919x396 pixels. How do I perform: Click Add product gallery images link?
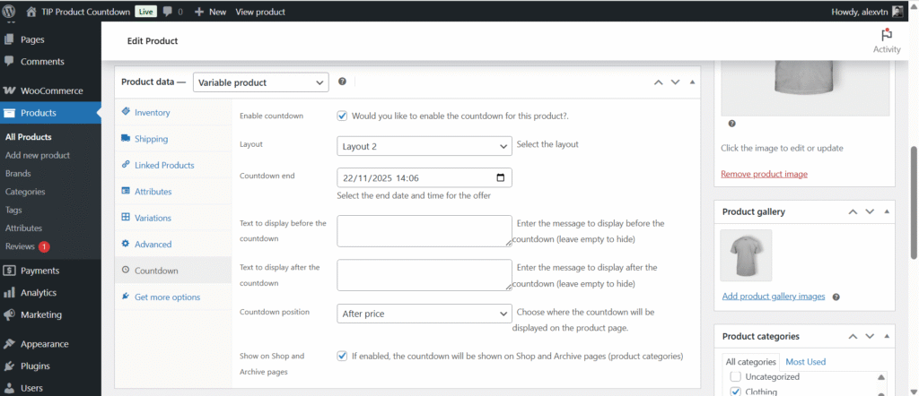(773, 297)
